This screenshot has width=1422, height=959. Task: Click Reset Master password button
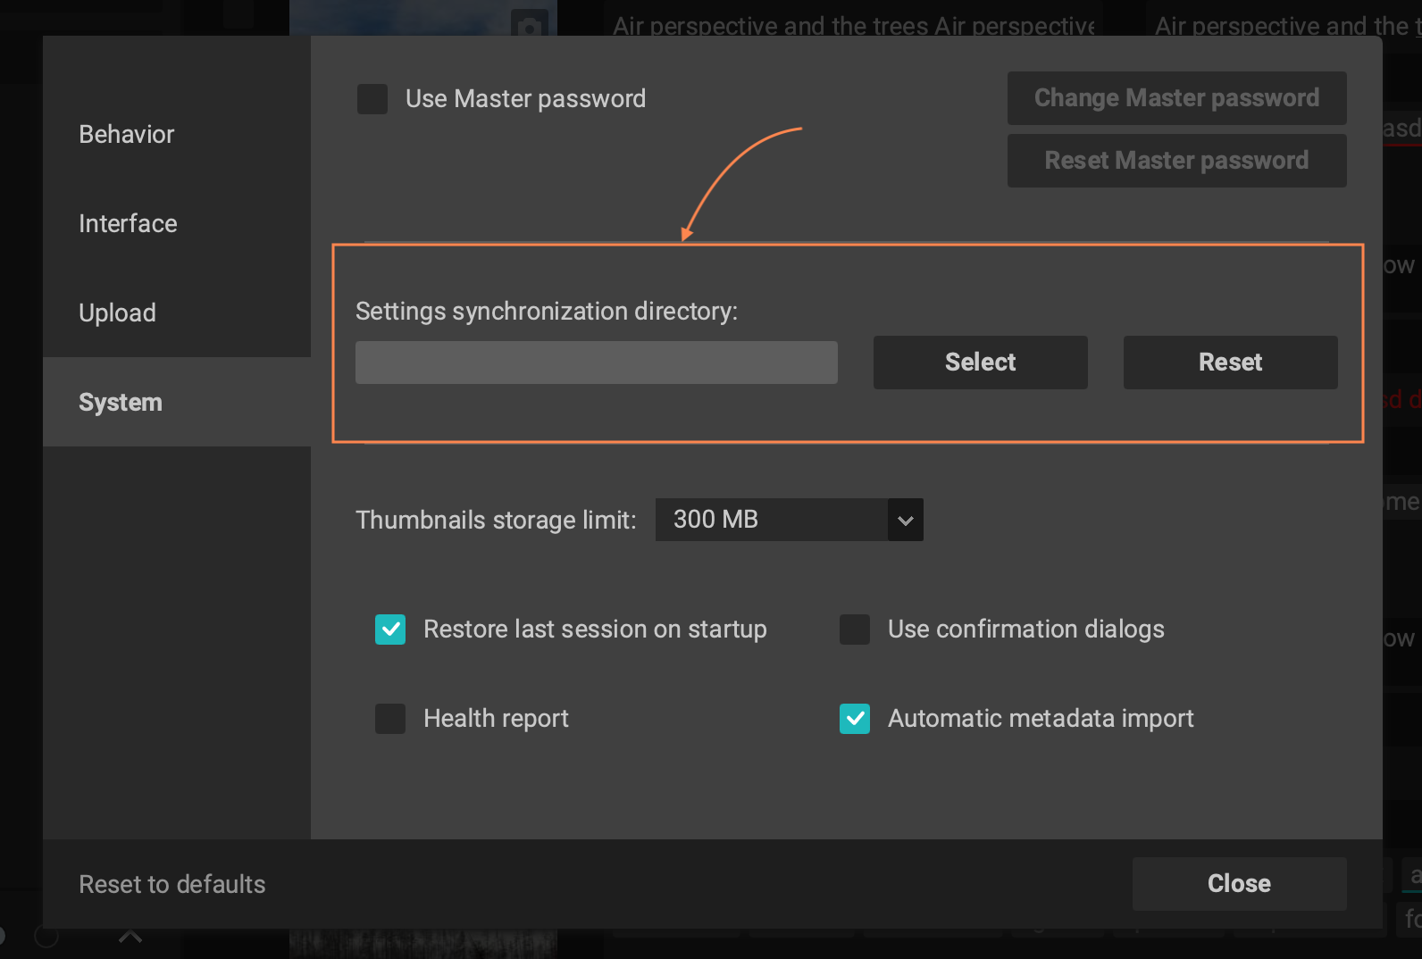point(1176,161)
